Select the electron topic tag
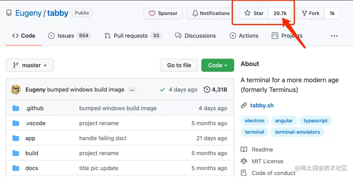Image resolution: width=353 pixels, height=177 pixels. tap(255, 121)
